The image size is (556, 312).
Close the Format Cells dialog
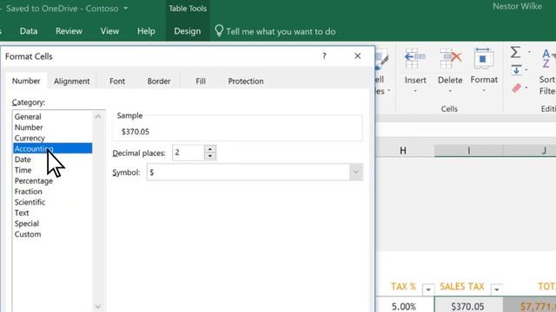357,55
